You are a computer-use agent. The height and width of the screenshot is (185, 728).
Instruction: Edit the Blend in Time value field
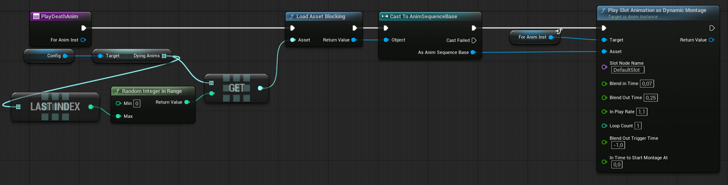(647, 84)
